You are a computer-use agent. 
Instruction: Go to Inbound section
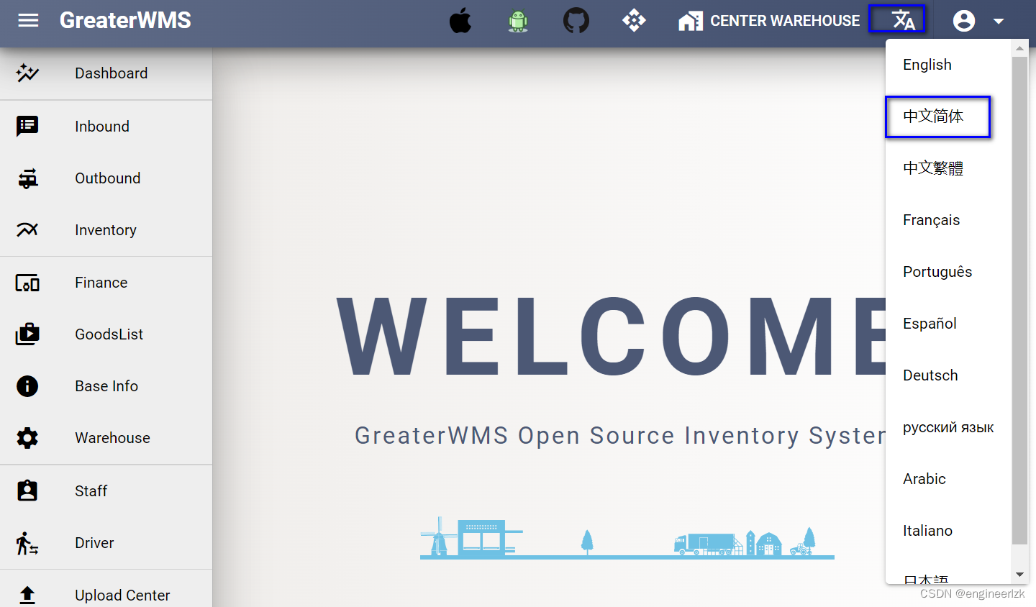pyautogui.click(x=106, y=127)
